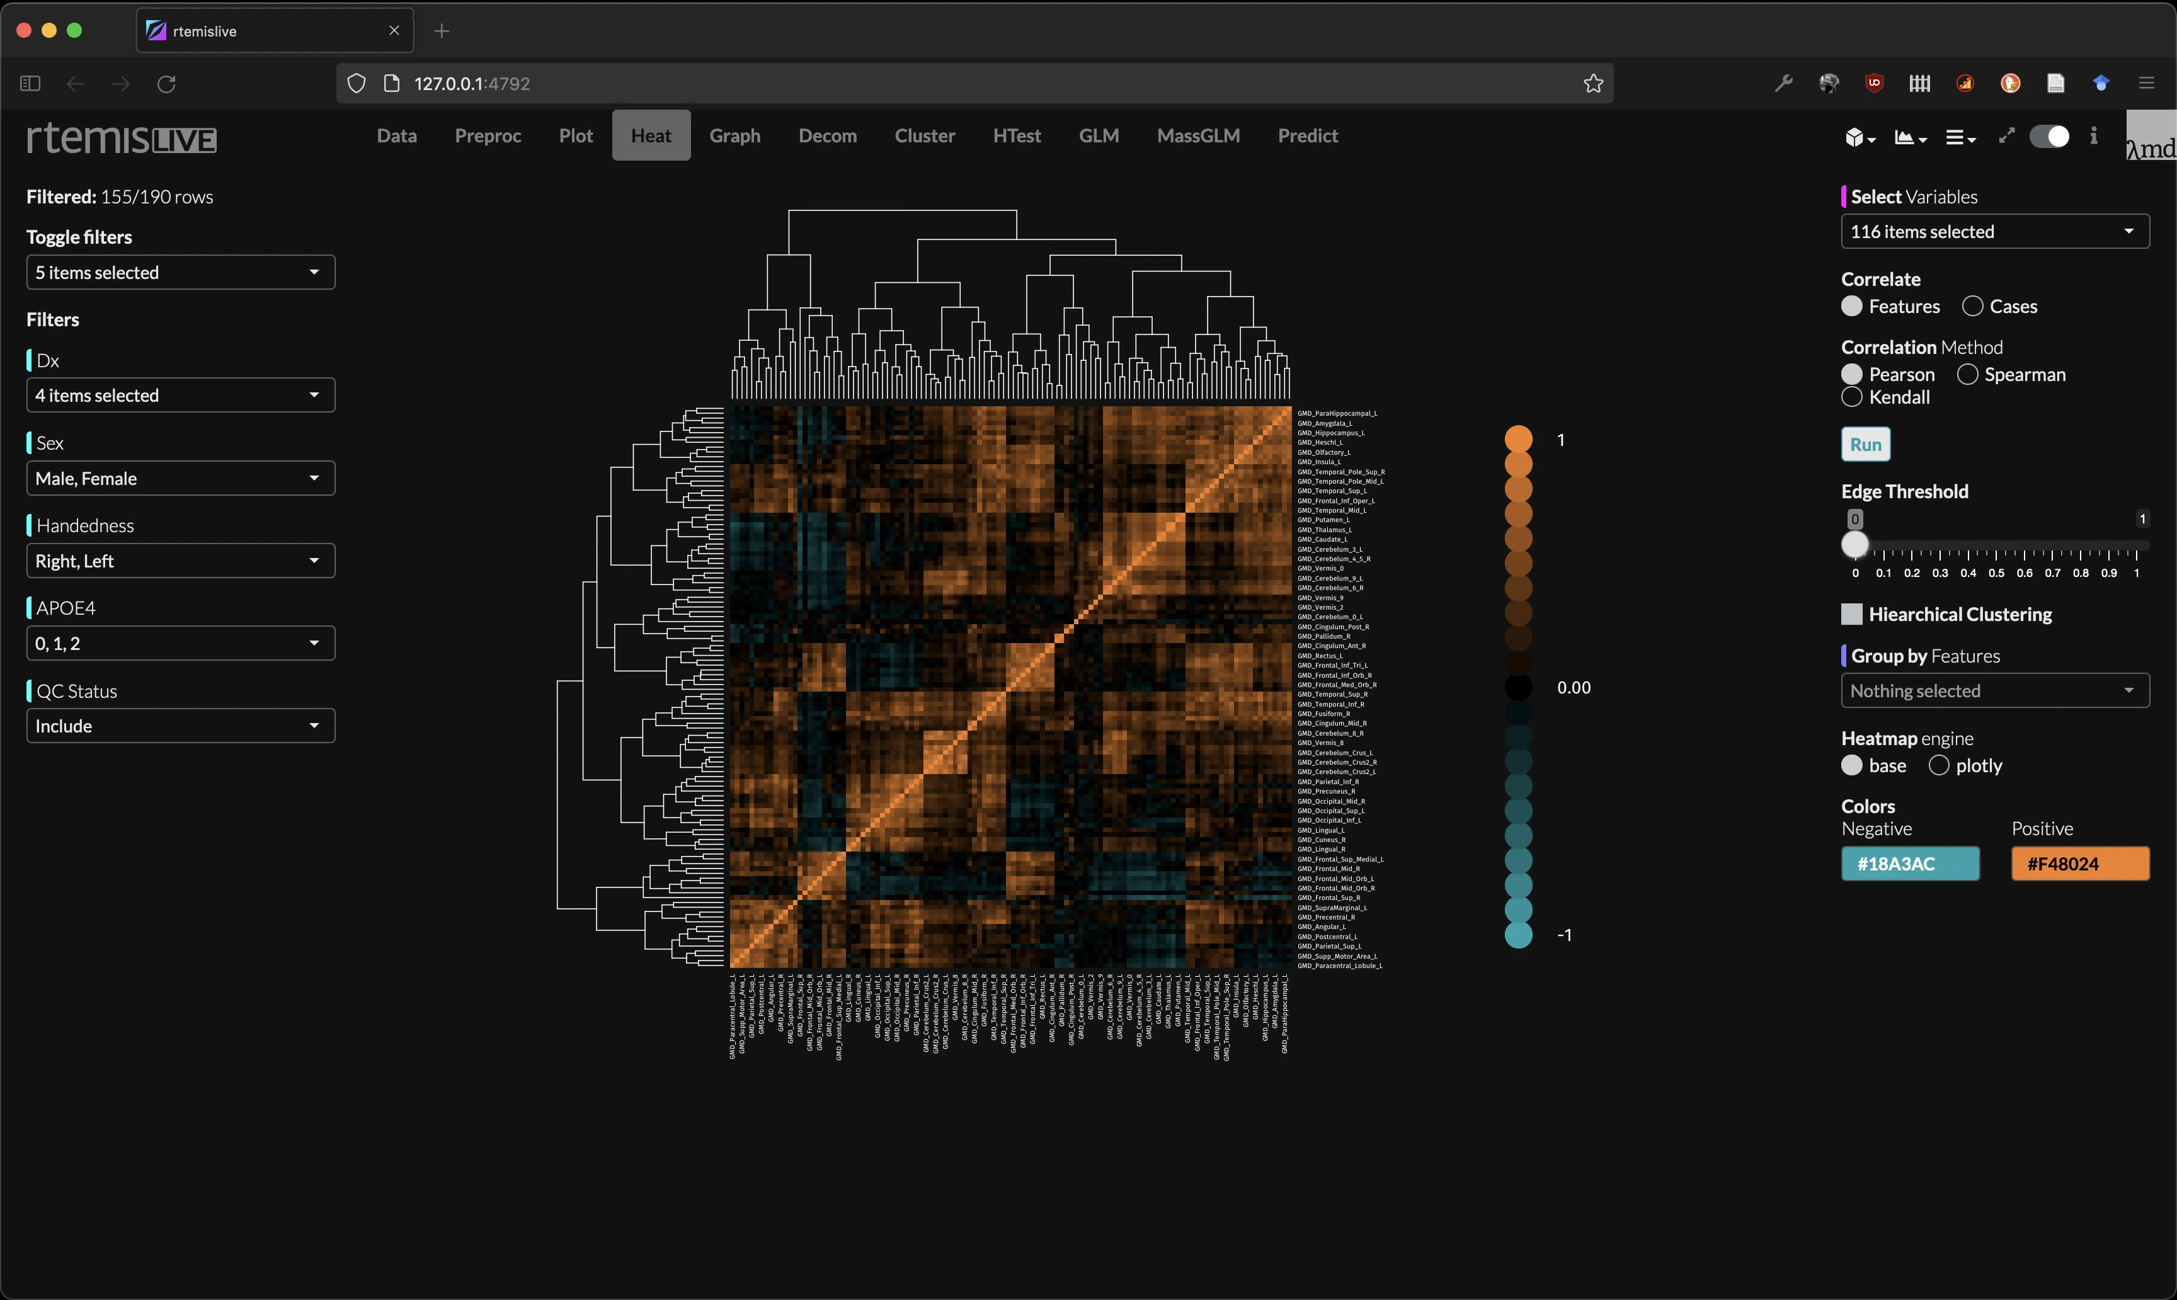This screenshot has height=1300, width=2177.
Task: Open the area chart icon dropdown
Action: [1910, 137]
